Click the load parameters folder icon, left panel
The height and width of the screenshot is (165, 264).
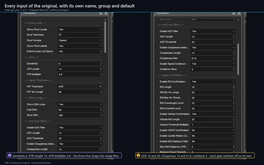click(101, 13)
